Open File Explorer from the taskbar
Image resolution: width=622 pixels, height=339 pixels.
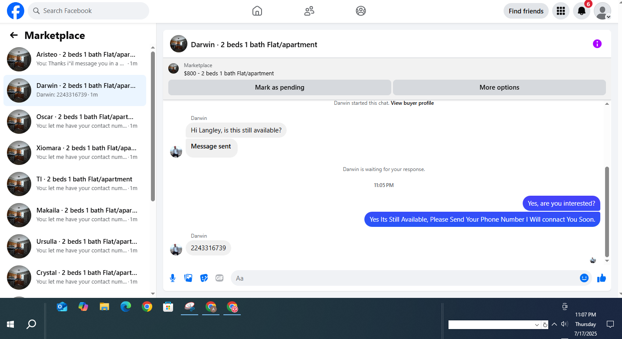coord(105,307)
